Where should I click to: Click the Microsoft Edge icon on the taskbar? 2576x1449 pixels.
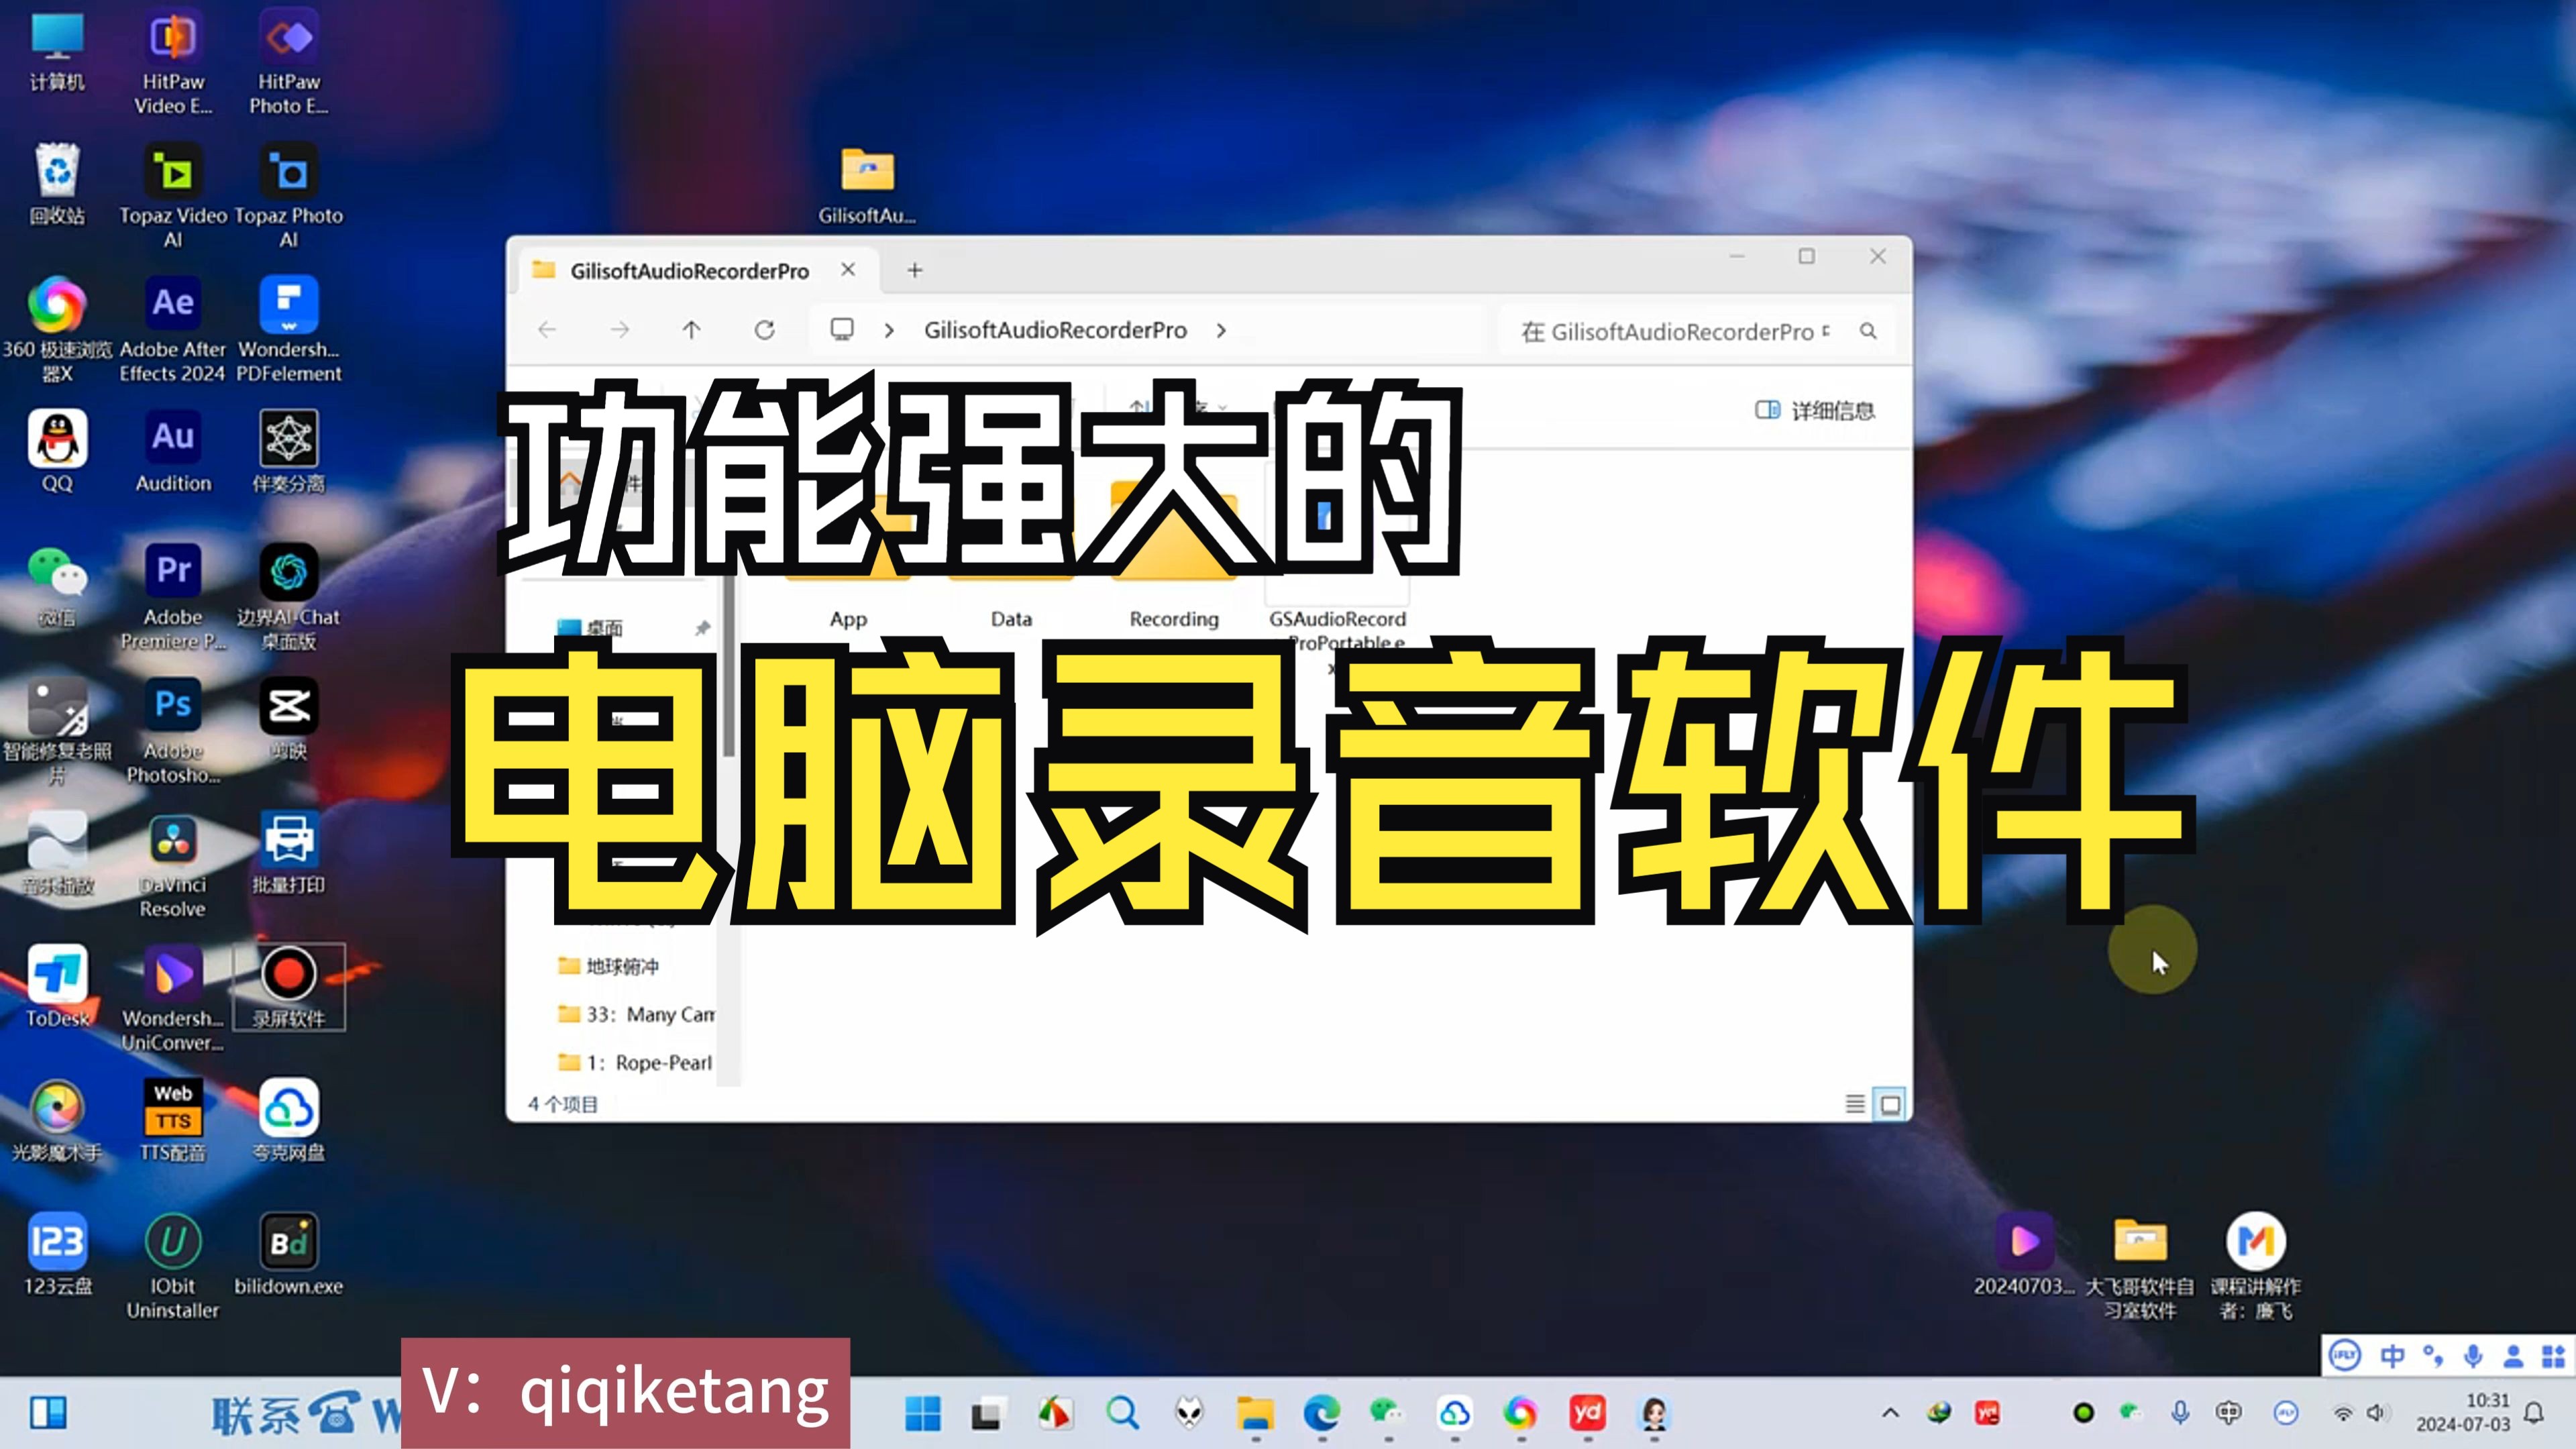[1321, 1413]
